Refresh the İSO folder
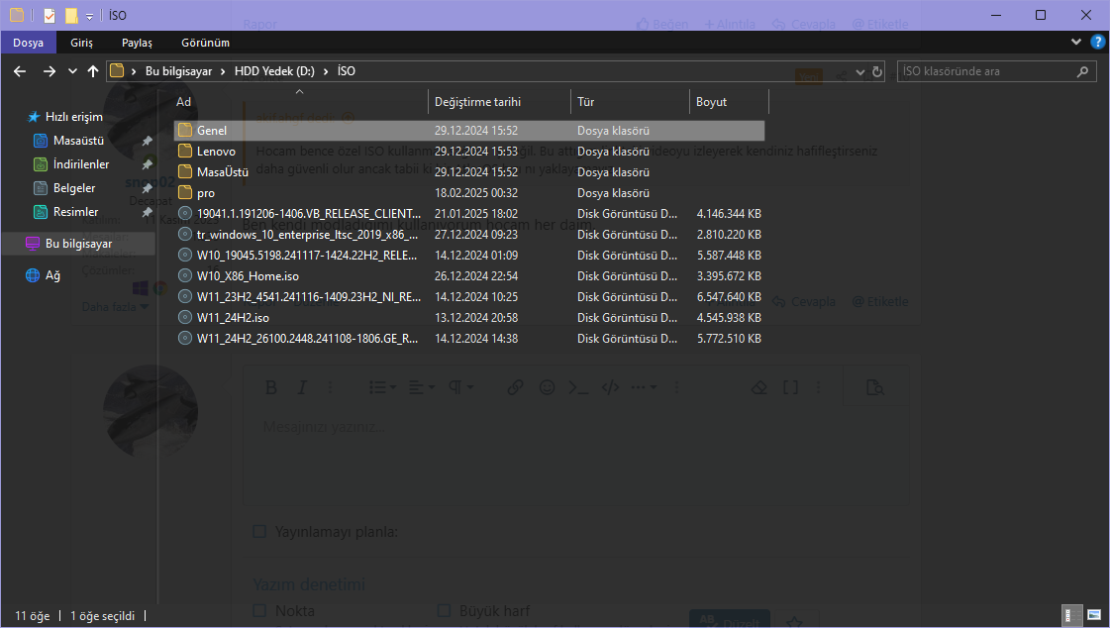 (x=877, y=71)
